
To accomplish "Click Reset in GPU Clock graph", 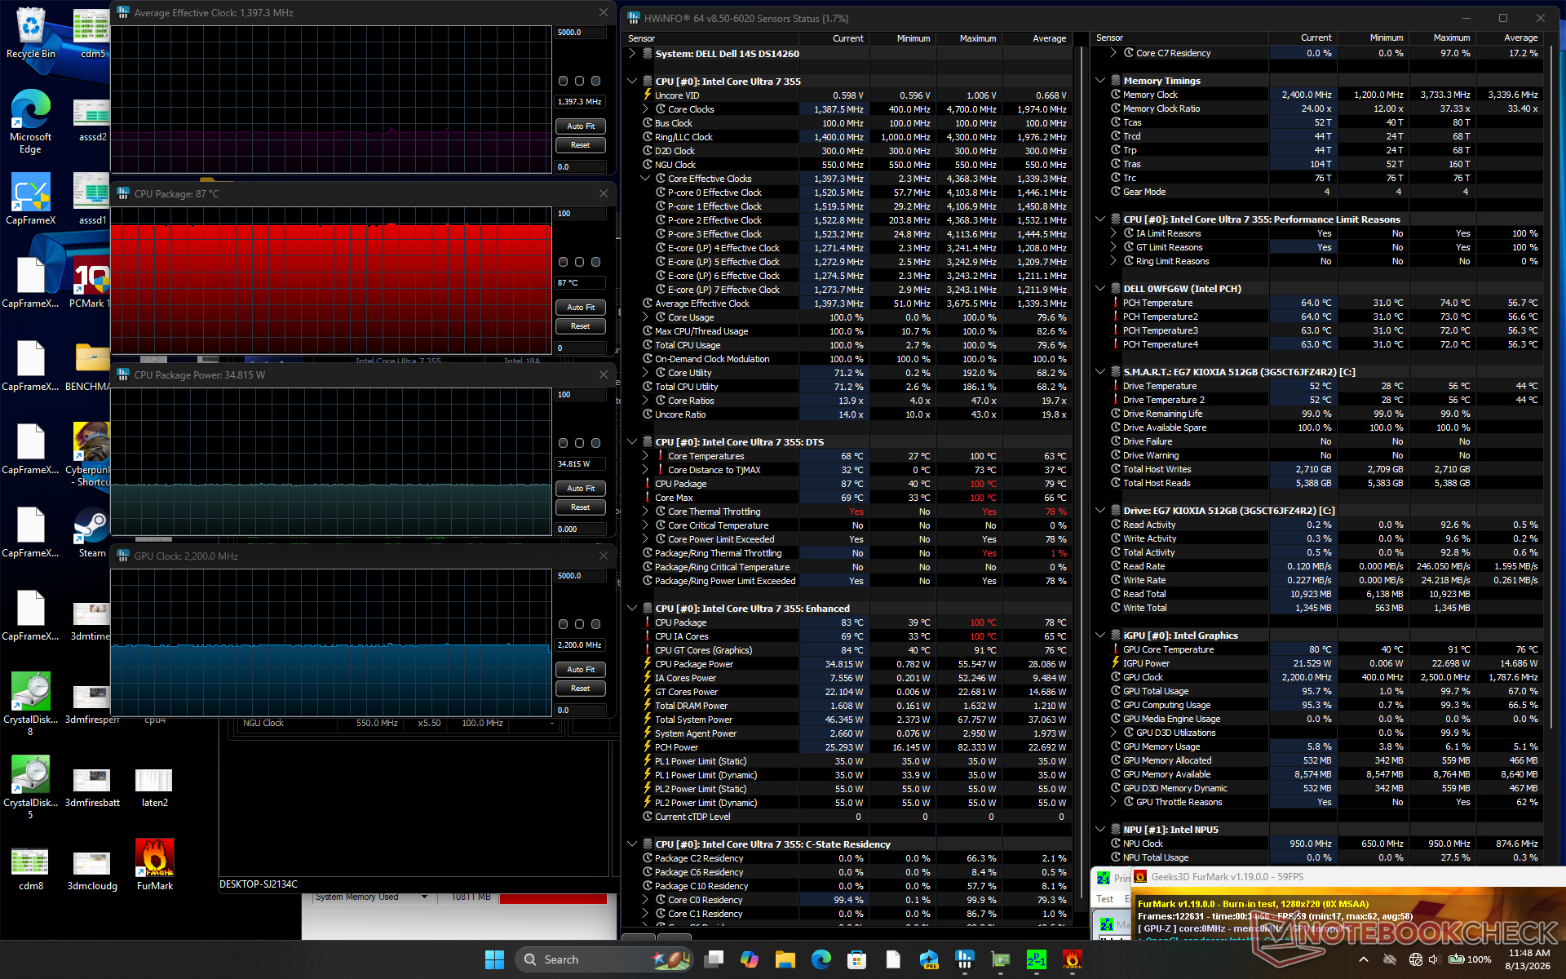I will [x=581, y=689].
